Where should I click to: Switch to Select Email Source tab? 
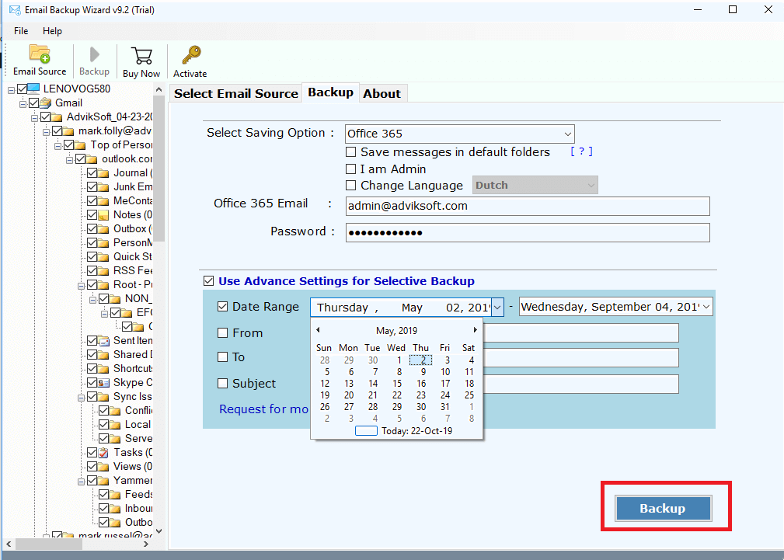click(236, 93)
